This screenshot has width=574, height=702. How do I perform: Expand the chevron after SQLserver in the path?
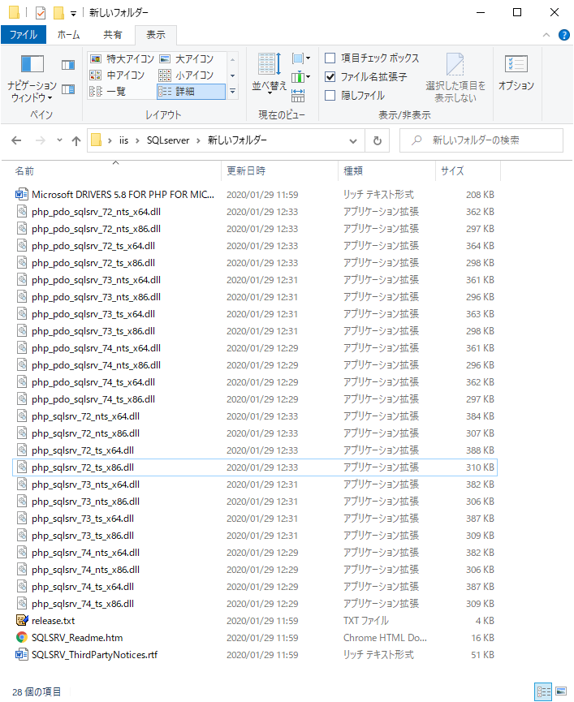198,140
